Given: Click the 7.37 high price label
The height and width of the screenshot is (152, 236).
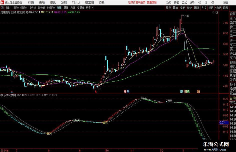Looking at the screenshot, I should coord(187,16).
